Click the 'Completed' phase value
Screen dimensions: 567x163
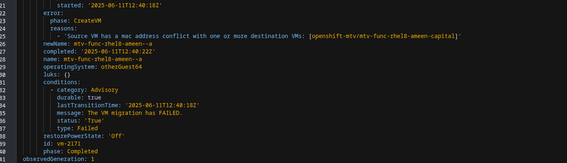point(83,152)
